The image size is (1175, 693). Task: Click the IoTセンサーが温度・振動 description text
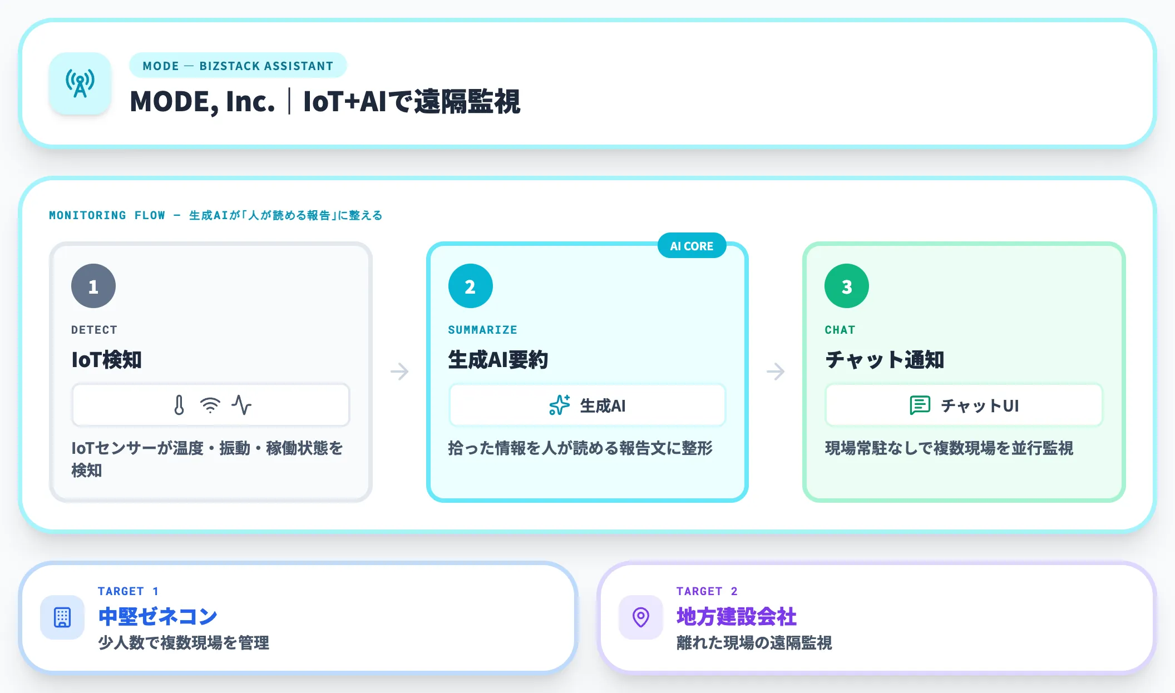point(207,459)
